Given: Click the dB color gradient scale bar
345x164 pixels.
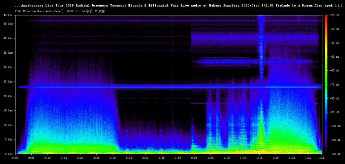Looking at the screenshot, I should [x=326, y=85].
